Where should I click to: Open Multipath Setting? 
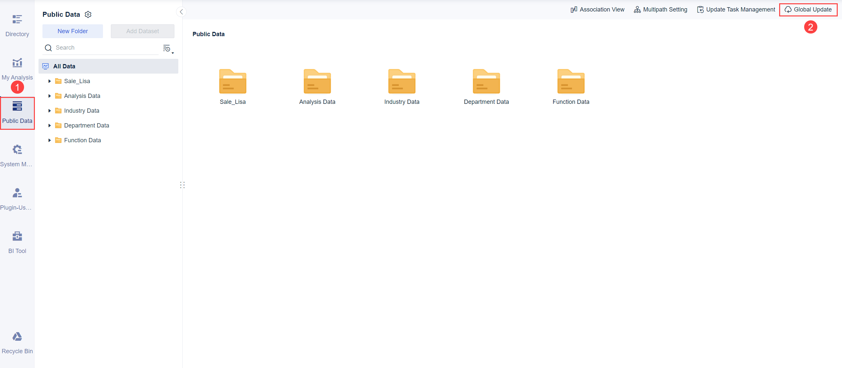point(660,9)
